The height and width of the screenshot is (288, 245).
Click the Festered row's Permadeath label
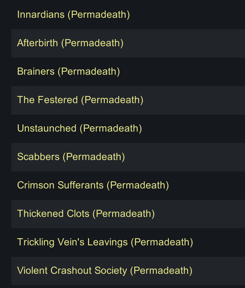coord(112,100)
